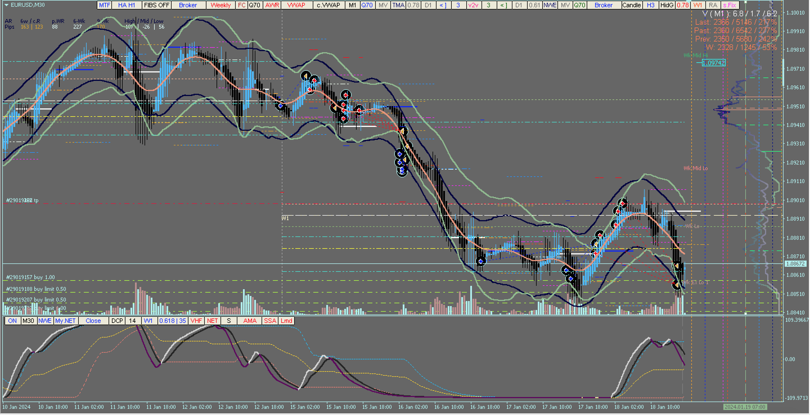Screen dimensions: 810x415
Task: Select the red SSA button
Action: coord(270,320)
